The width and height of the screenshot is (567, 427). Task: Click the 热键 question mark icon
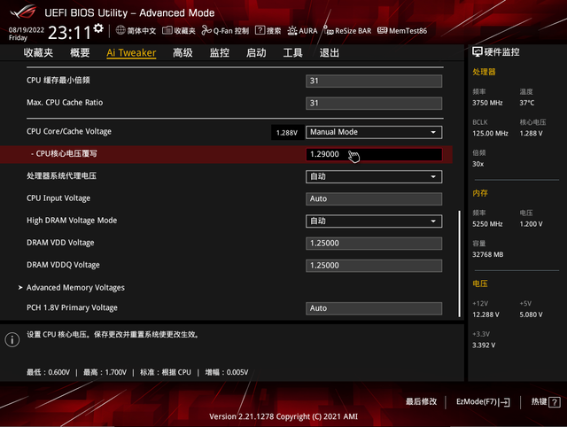(x=555, y=402)
